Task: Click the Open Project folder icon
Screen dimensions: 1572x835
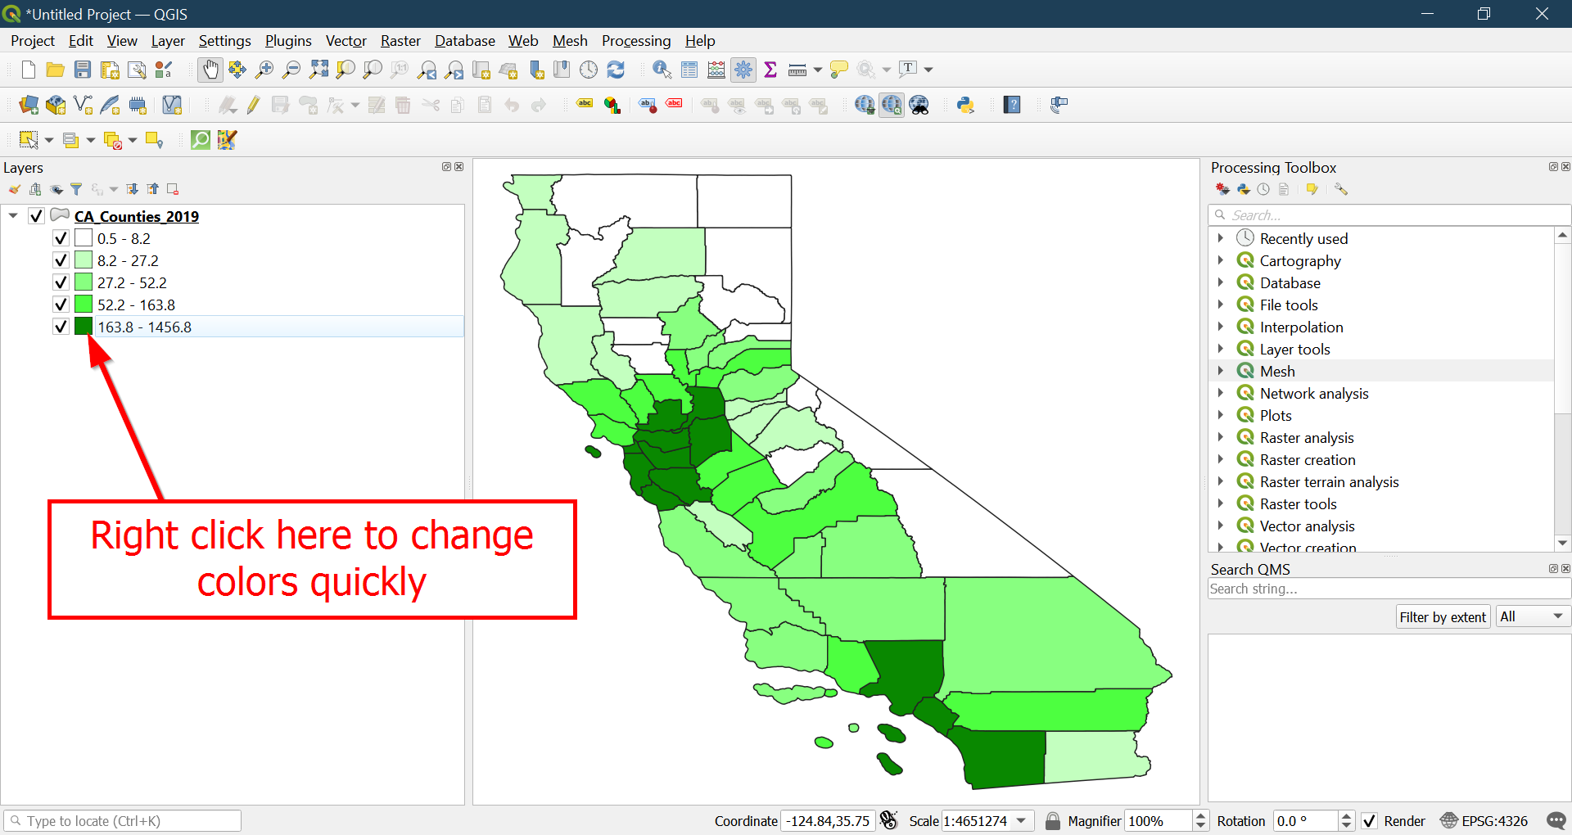Action: [x=56, y=70]
